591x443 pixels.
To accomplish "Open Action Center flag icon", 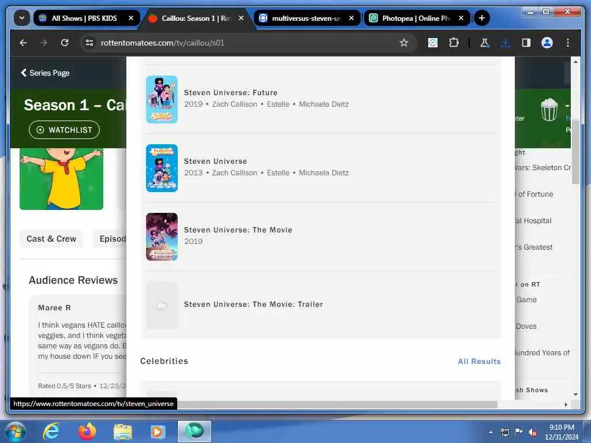I will pos(519,432).
